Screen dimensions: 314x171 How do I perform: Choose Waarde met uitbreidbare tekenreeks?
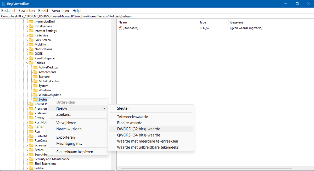[x=151, y=147]
